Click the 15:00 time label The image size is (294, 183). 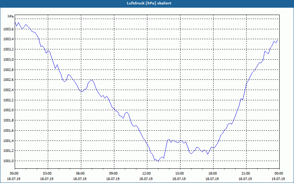[180, 173]
